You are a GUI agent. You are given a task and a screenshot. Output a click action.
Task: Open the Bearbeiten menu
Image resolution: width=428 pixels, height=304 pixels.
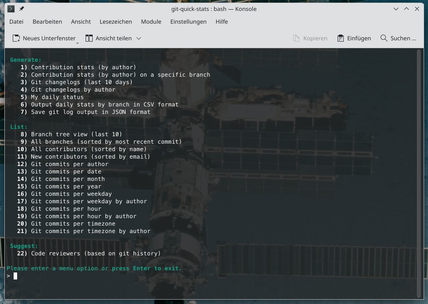[47, 21]
